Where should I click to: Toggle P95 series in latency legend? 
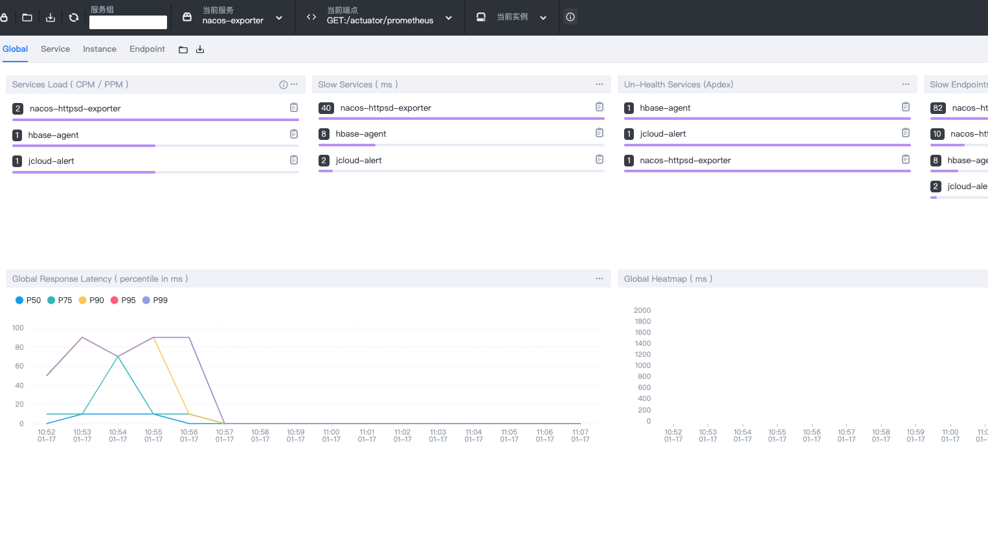123,301
